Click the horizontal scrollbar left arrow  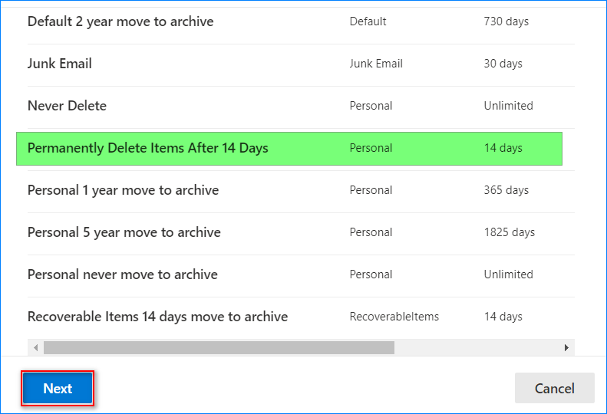coord(35,348)
